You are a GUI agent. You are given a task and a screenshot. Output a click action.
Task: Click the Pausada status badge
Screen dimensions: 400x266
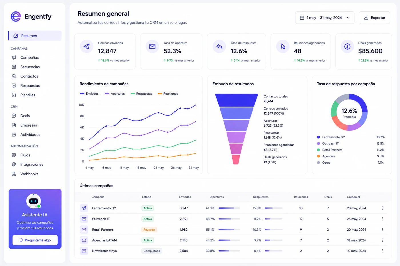[149, 230]
